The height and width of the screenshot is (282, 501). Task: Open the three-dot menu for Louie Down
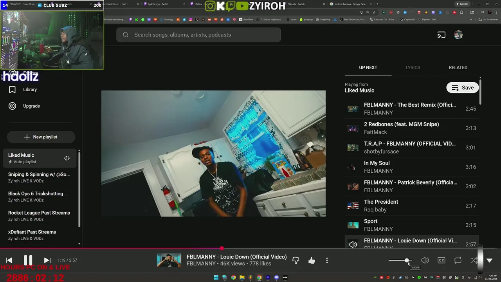pos(327,260)
